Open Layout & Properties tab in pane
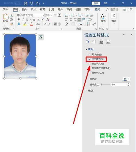The width and height of the screenshot is (136, 152). (x=101, y=42)
